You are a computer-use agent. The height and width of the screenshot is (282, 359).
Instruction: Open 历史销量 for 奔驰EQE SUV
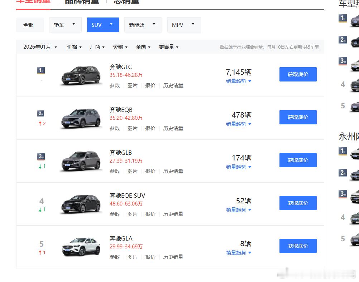(x=173, y=214)
